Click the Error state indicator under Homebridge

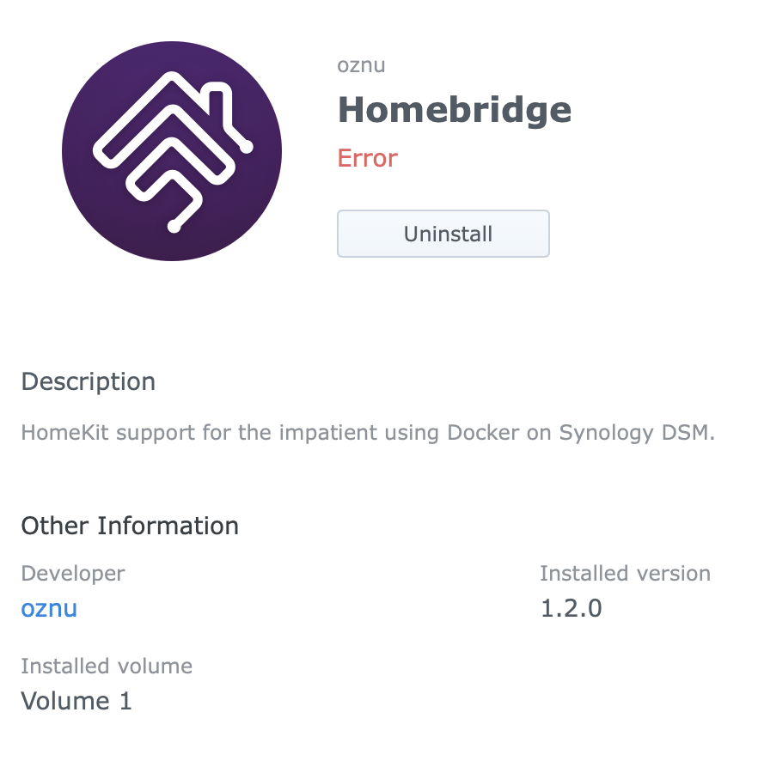tap(367, 158)
